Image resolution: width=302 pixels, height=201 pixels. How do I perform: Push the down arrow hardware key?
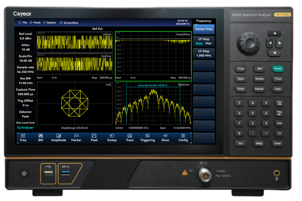tap(275, 53)
